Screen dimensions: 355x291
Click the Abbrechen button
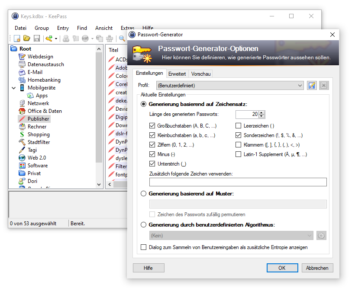pyautogui.click(x=317, y=268)
